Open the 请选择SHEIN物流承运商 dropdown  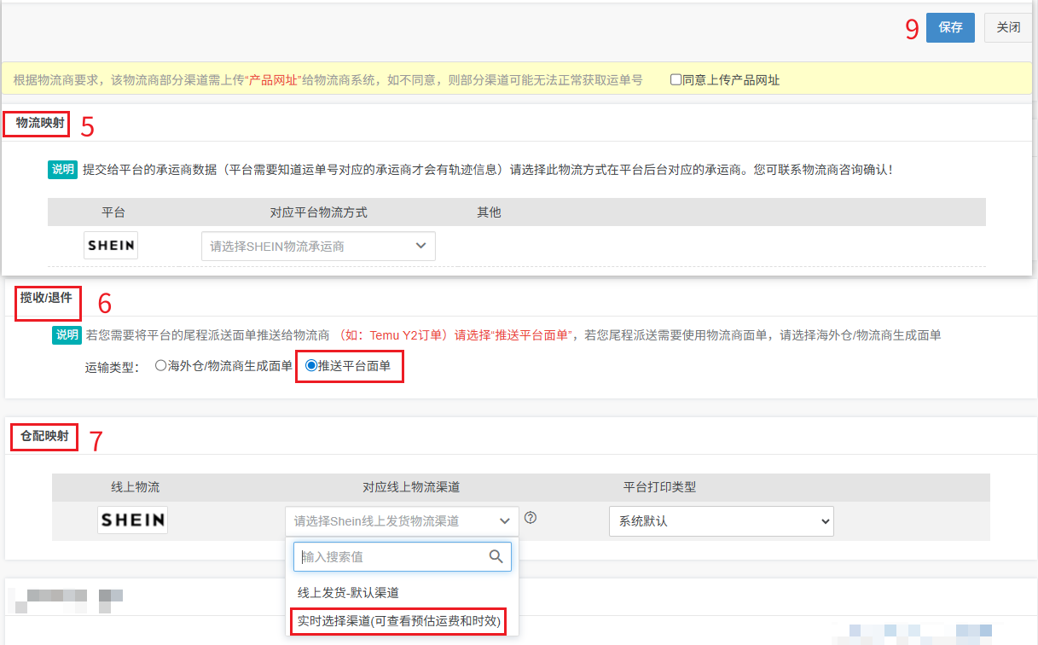coord(318,246)
